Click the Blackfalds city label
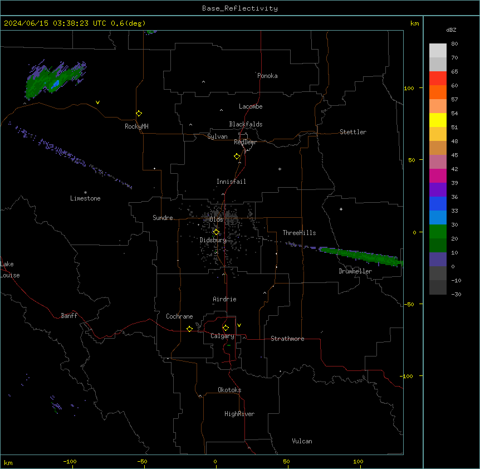The width and height of the screenshot is (480, 469). point(246,124)
